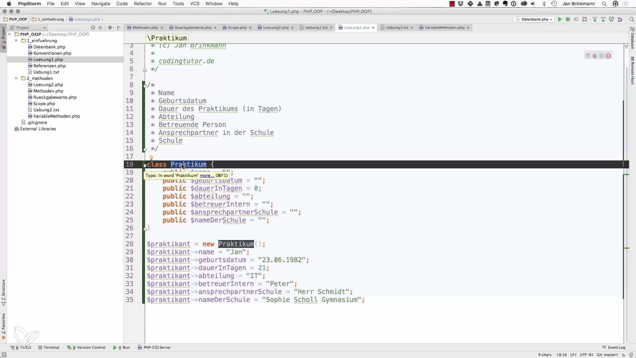Open Project panel gear settings menu
This screenshot has width=636, height=358.
pyautogui.click(x=111, y=28)
